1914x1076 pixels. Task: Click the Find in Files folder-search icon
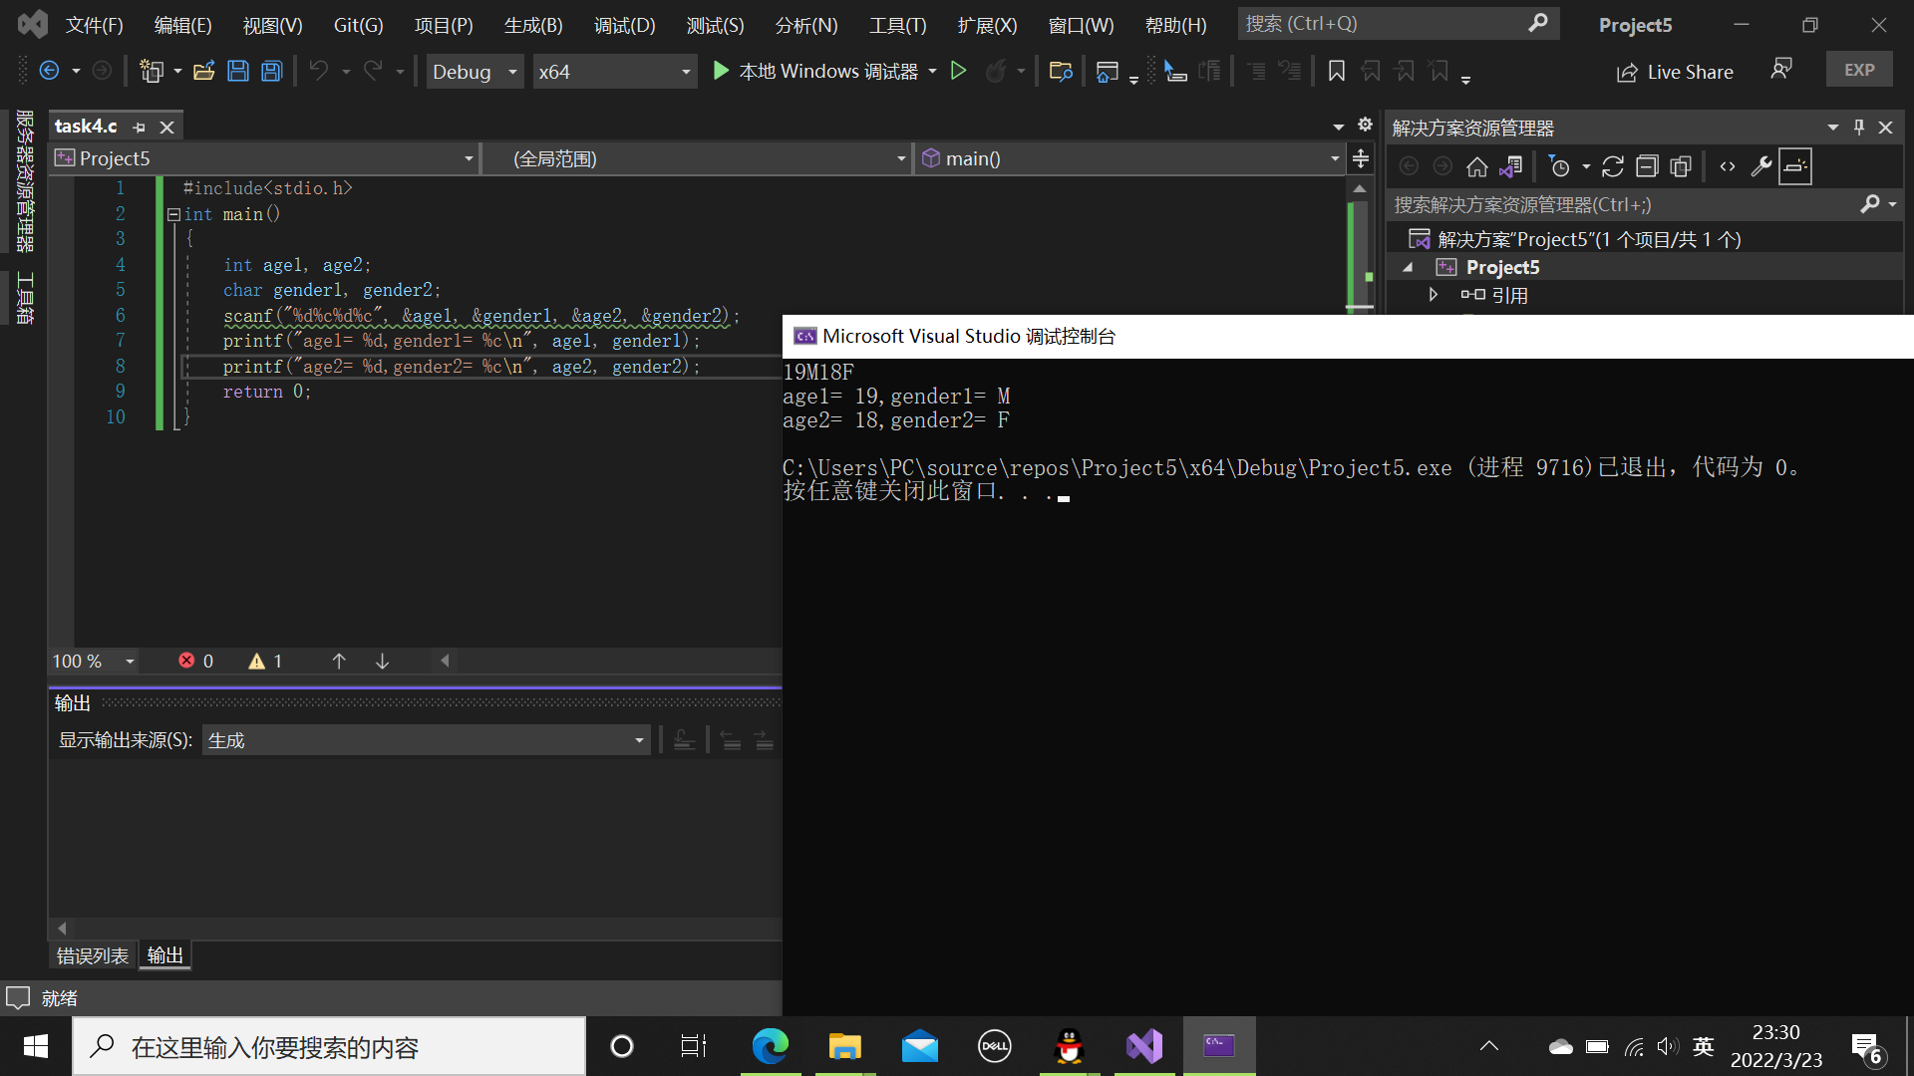[x=1061, y=71]
